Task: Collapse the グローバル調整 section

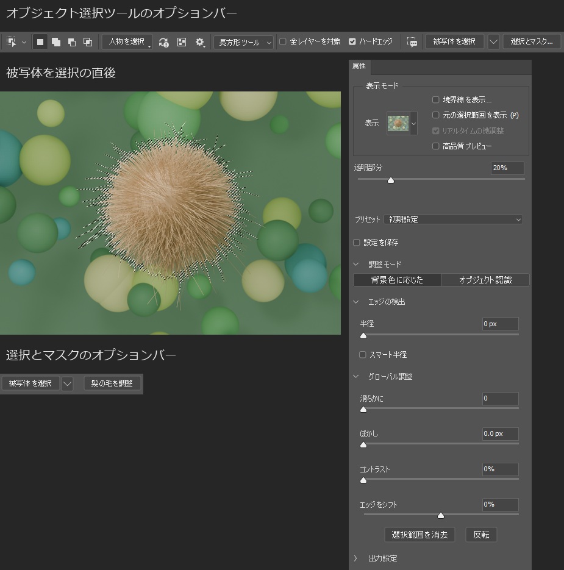Action: click(356, 377)
